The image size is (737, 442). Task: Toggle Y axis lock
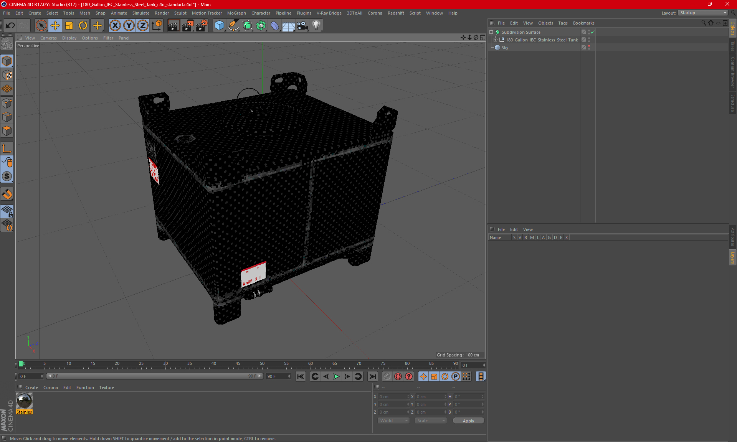pyautogui.click(x=129, y=26)
